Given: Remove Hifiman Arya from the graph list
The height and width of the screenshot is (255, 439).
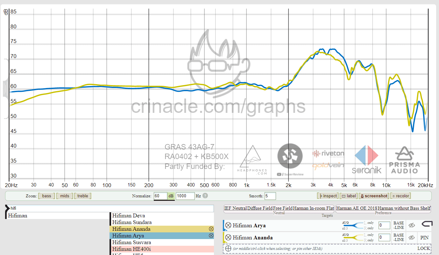Looking at the screenshot, I should click(x=228, y=225).
